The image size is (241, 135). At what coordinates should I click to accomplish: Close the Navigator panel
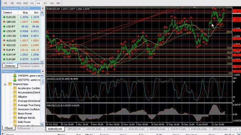43,71
